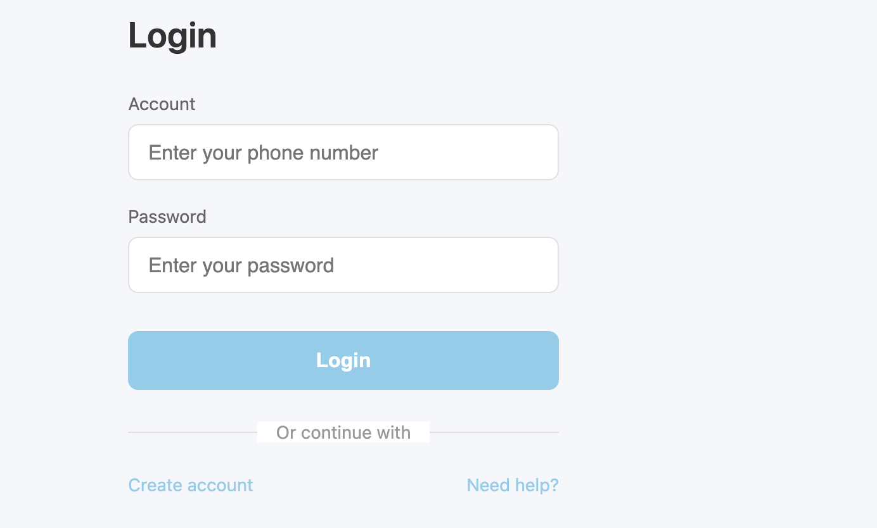
Task: Click the Password field label
Action: (x=167, y=217)
